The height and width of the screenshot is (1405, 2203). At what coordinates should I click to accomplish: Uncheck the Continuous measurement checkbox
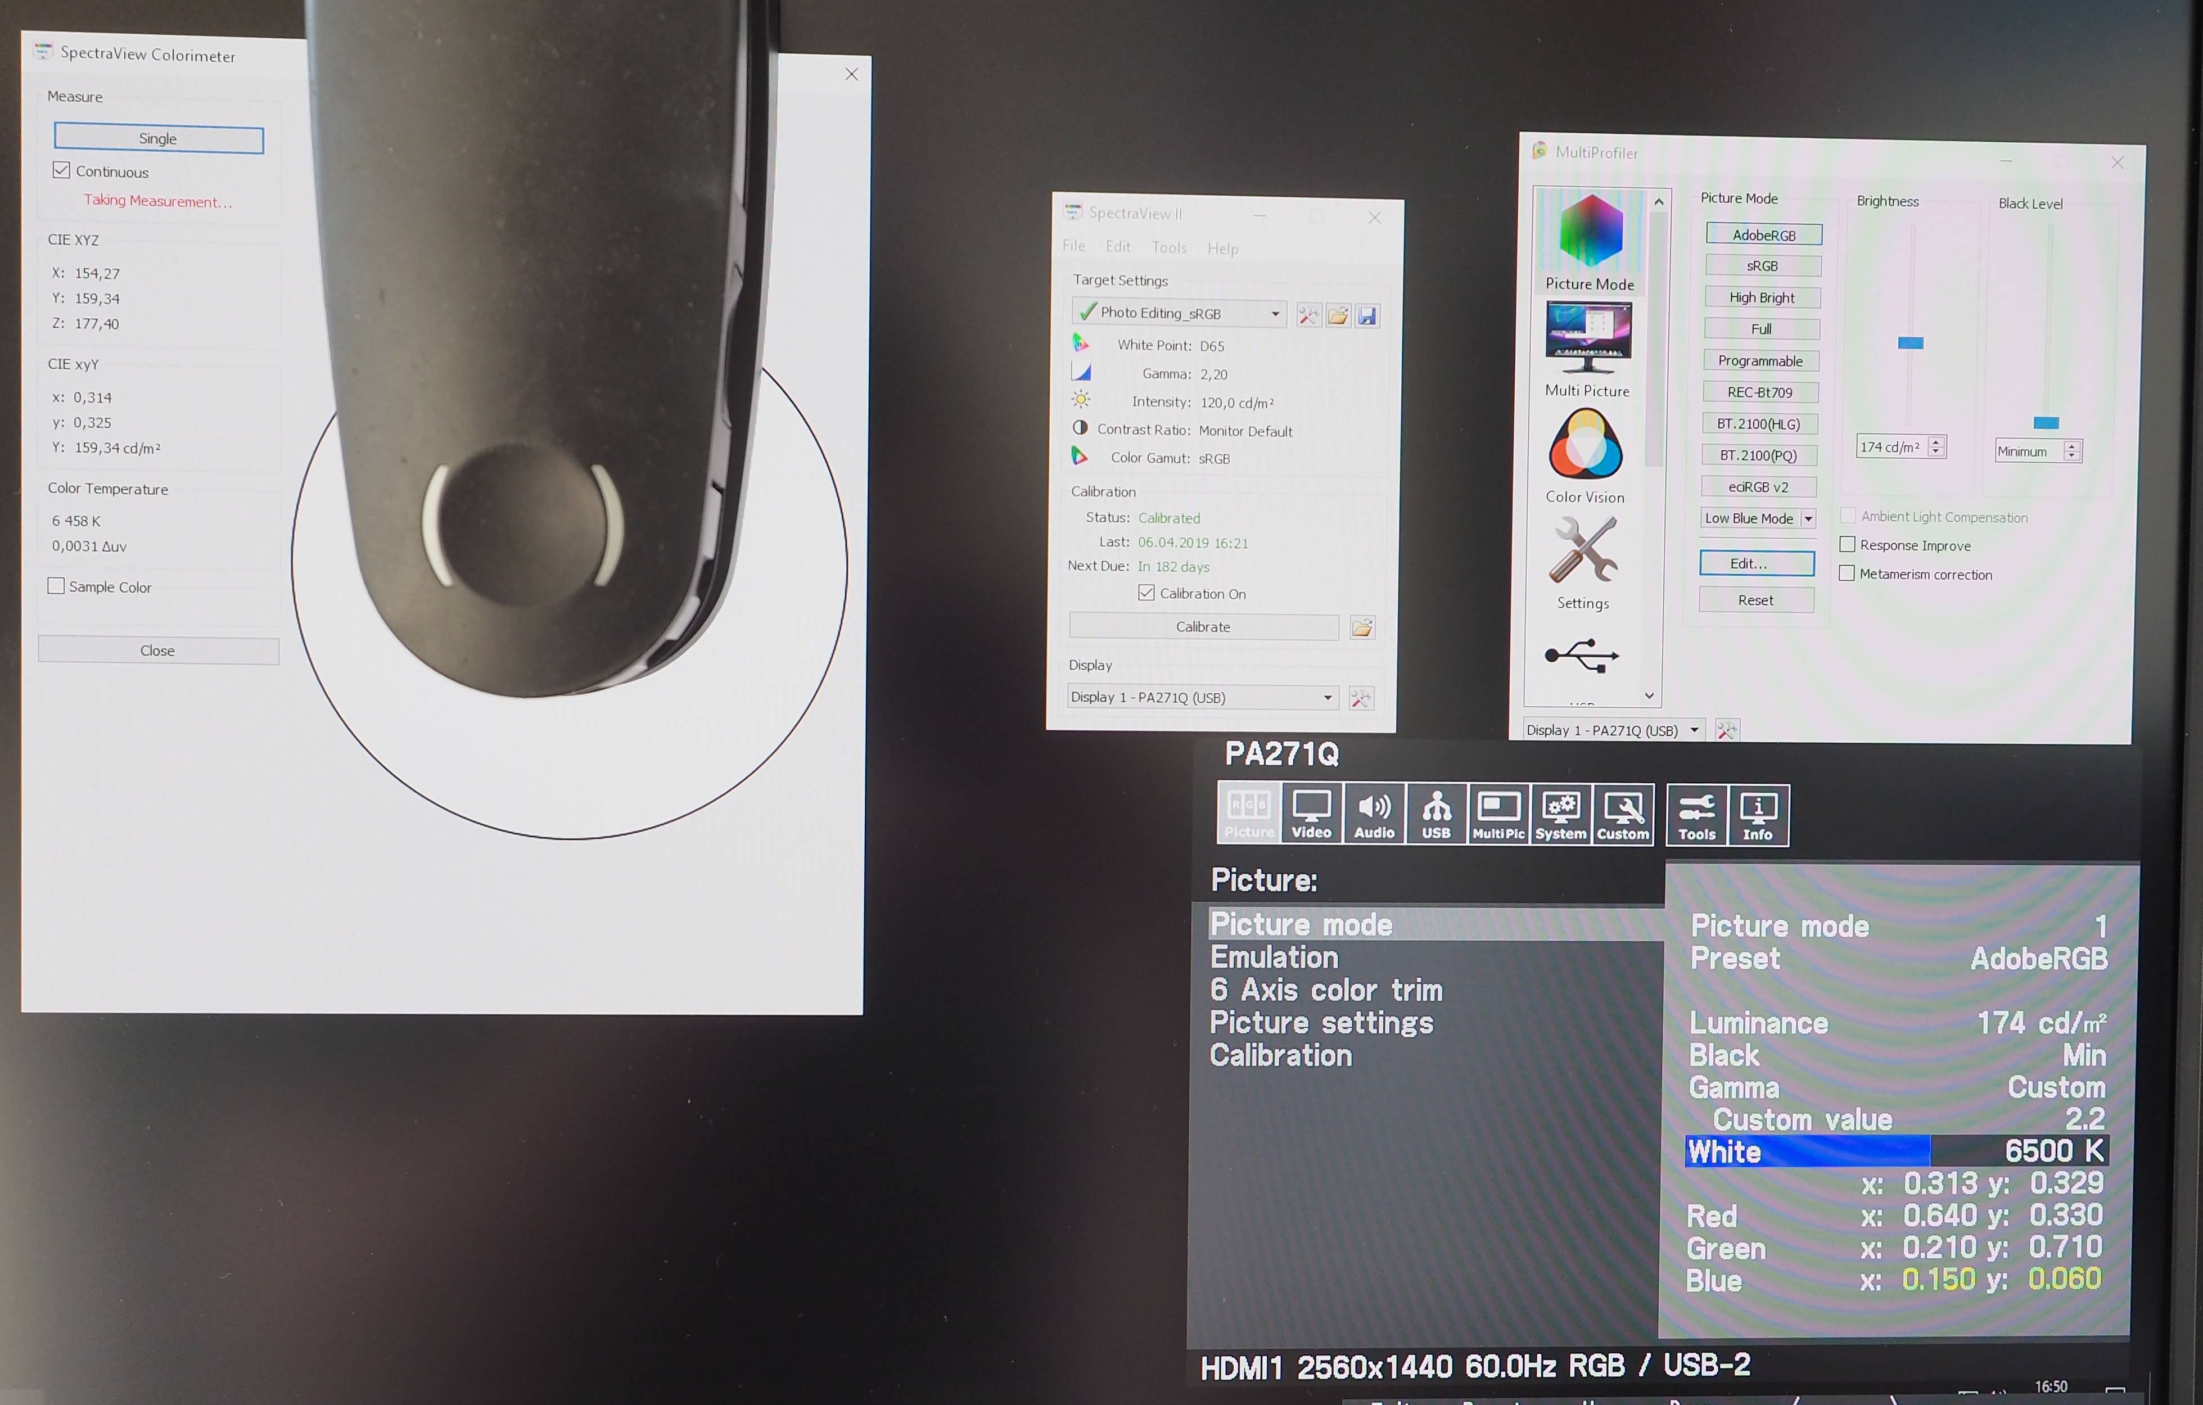pyautogui.click(x=61, y=170)
